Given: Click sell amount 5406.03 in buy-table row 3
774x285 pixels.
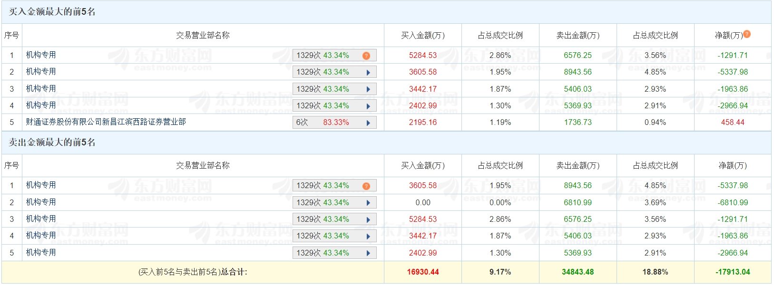Looking at the screenshot, I should tap(578, 89).
